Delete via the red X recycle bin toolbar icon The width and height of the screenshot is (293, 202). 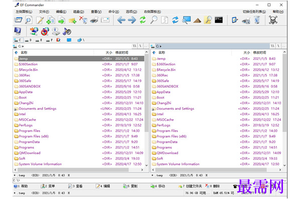(x=83, y=20)
